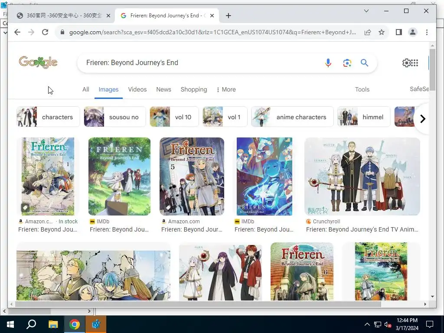Open the volume 6 cover thumbnail

302,271
